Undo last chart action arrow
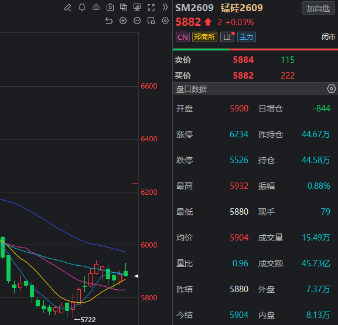This screenshot has width=338, height=325. 109,21
